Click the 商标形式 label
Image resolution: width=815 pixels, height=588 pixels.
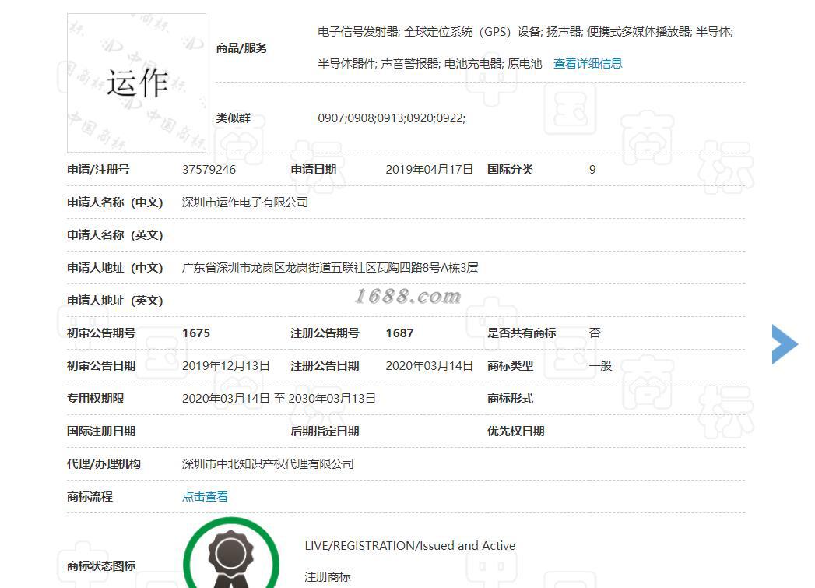point(510,399)
